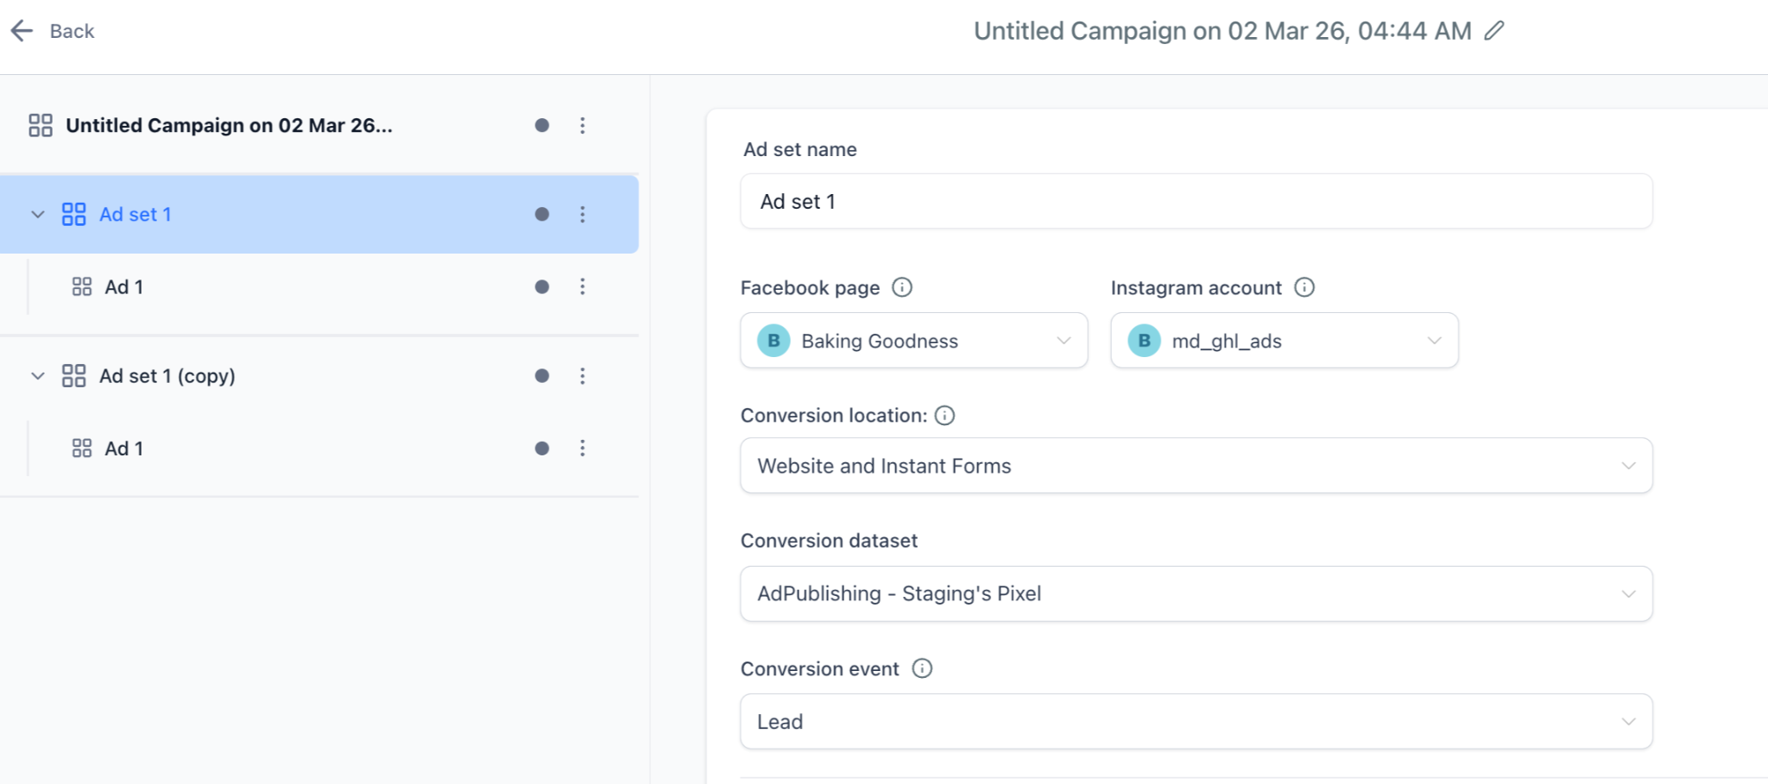Click Facebook page info icon
This screenshot has height=784, width=1768.
coord(902,287)
